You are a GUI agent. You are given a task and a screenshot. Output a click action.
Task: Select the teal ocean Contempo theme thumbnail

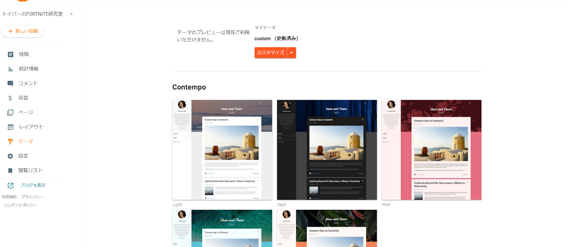click(x=222, y=228)
